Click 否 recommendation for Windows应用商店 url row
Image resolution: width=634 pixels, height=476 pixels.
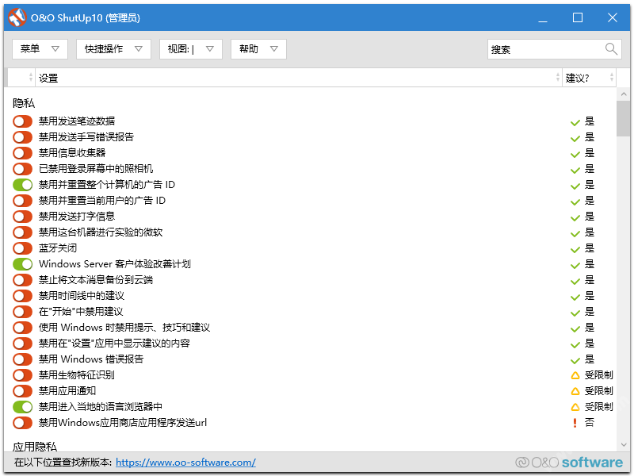[x=590, y=423]
